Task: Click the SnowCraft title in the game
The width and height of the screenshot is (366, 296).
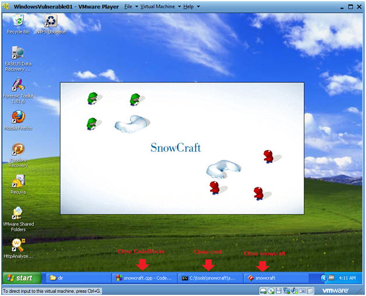Action: click(x=176, y=148)
